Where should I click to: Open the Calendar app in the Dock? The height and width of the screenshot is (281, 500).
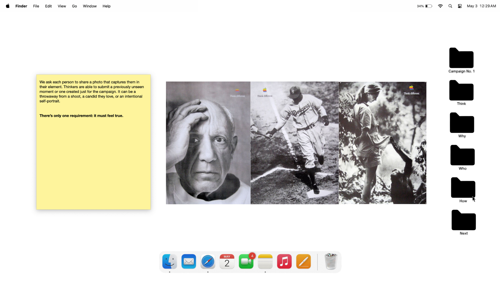coord(227,261)
